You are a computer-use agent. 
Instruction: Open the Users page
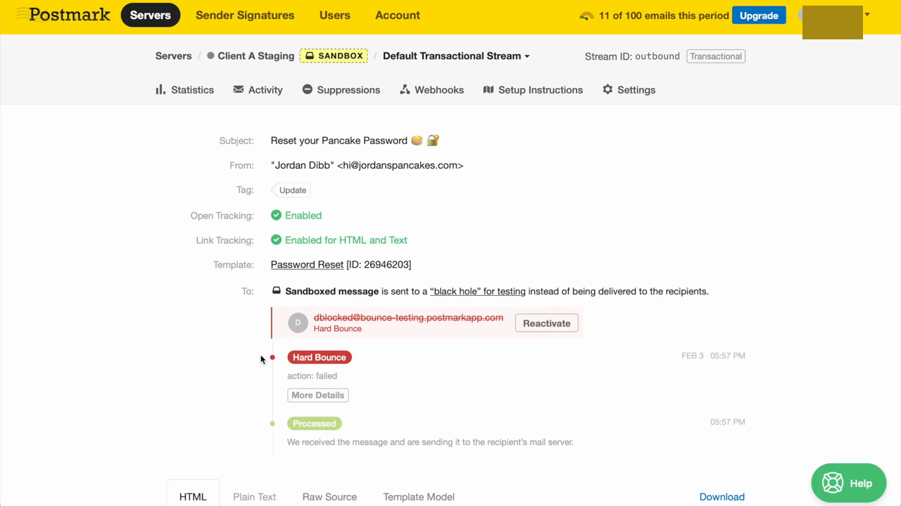point(334,15)
